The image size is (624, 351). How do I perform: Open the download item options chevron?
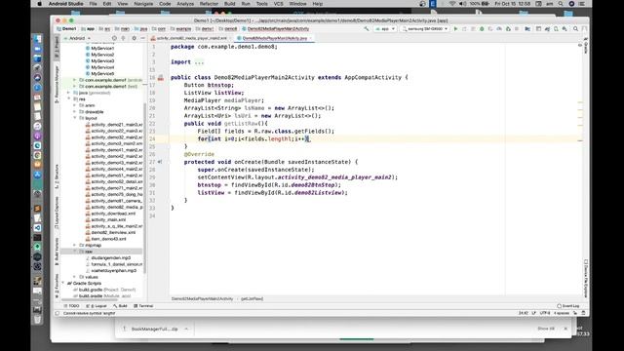coord(186,329)
